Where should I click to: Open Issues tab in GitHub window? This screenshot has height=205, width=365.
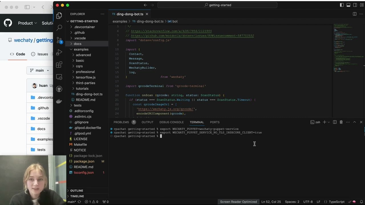pos(40,54)
